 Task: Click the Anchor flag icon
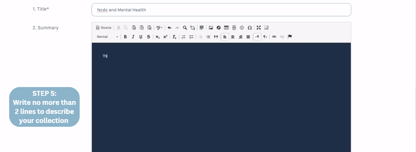point(290,37)
